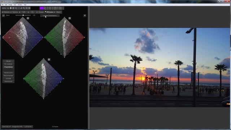Viewport: 231px width, 130px height.
Task: Click the Blend slider handle
Action: pos(23,15)
